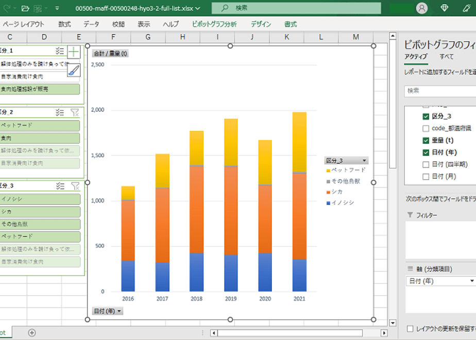
Task: Clear the filter on the 区分_2 slicer
Action: (x=75, y=113)
